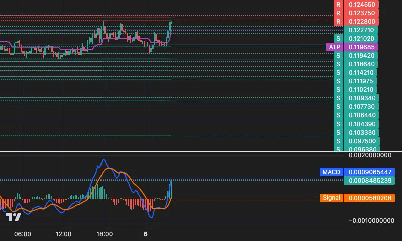This screenshot has width=402, height=241.
Task: Select the 0.111975 support price label
Action: pos(355,81)
